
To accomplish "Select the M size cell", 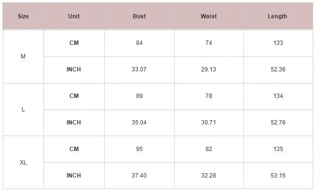I will click(23, 56).
